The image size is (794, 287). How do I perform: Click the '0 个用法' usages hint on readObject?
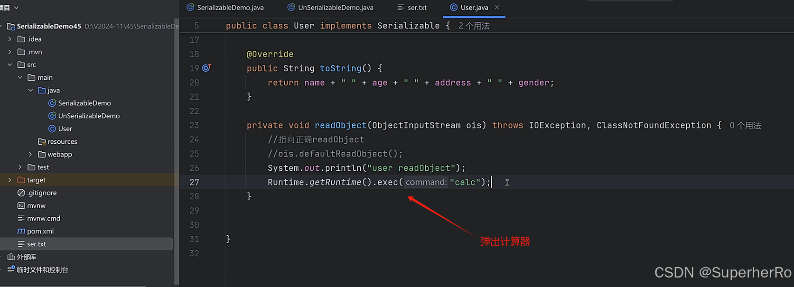745,125
